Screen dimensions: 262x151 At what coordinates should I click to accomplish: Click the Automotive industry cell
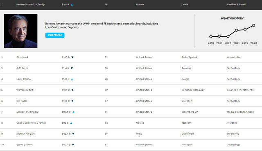(x=234, y=57)
